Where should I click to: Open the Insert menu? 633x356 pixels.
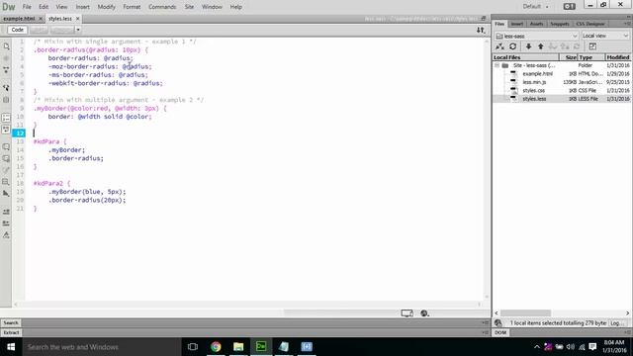82,7
